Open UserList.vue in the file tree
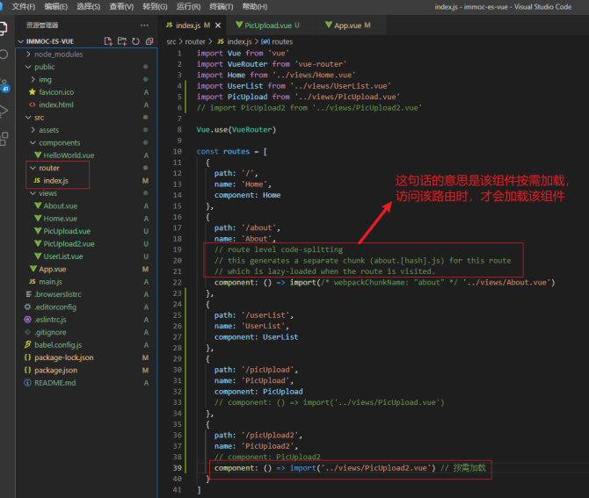The height and width of the screenshot is (498, 589). click(63, 256)
